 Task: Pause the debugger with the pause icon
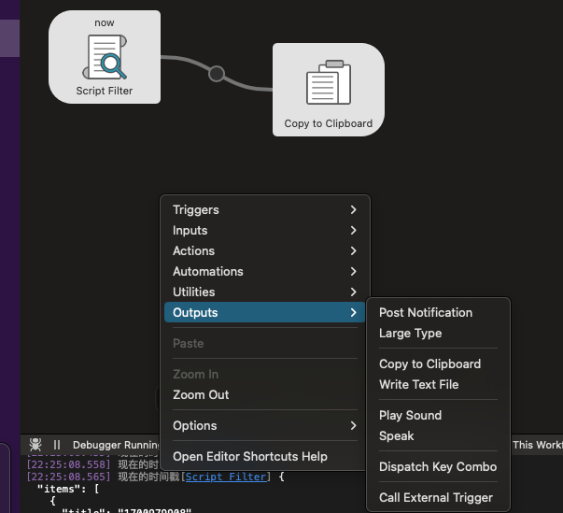[x=57, y=445]
